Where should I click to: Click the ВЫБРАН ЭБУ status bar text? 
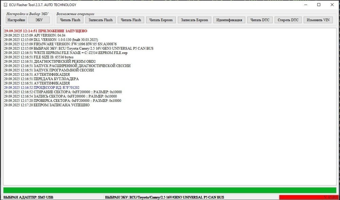(165, 197)
